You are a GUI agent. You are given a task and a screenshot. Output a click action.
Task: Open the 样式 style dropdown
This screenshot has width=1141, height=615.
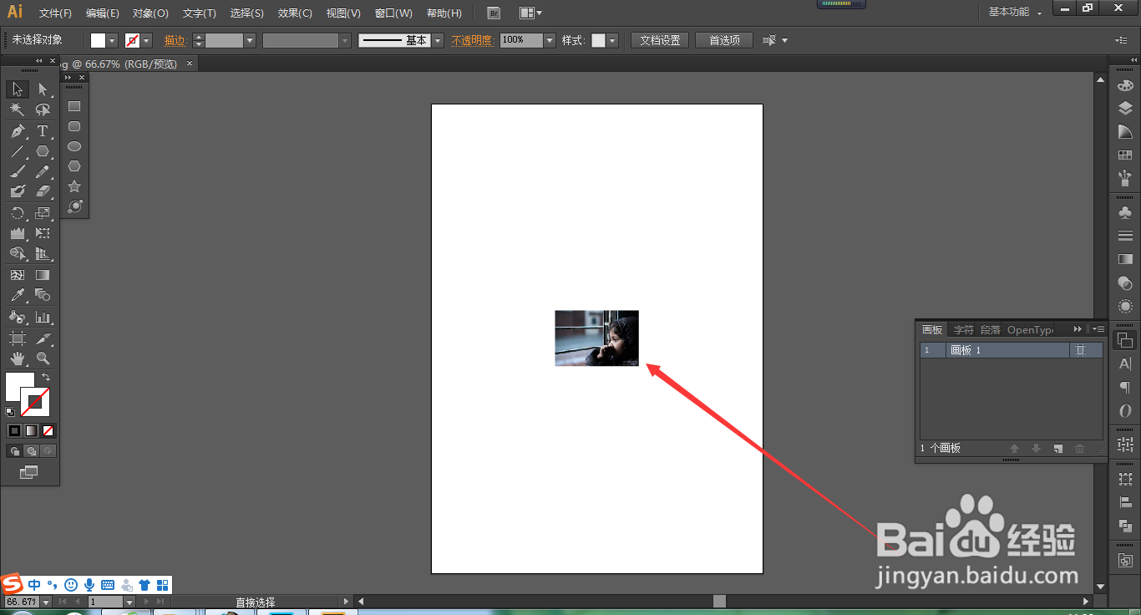click(x=612, y=40)
